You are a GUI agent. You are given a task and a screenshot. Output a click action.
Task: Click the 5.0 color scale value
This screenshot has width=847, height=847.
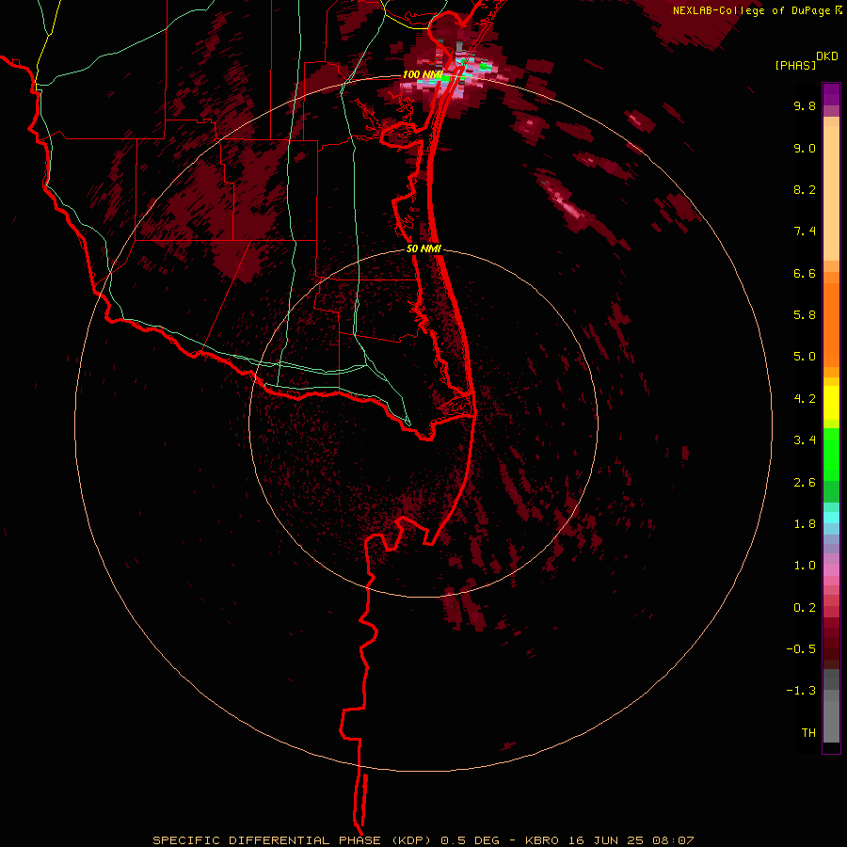[805, 357]
